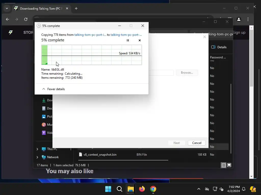Click the 188 KB size cell
Image resolution: width=261 pixels, height=195 pixels.
coord(202,155)
